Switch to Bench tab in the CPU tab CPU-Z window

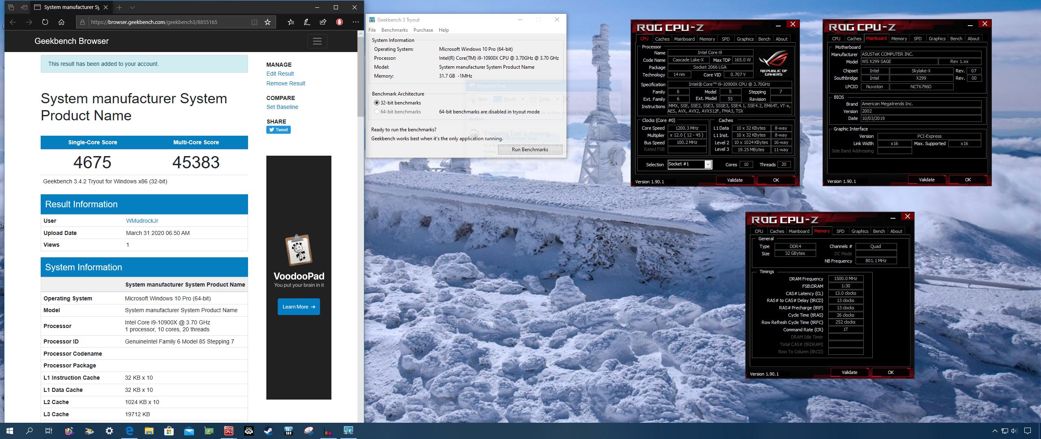(x=764, y=39)
